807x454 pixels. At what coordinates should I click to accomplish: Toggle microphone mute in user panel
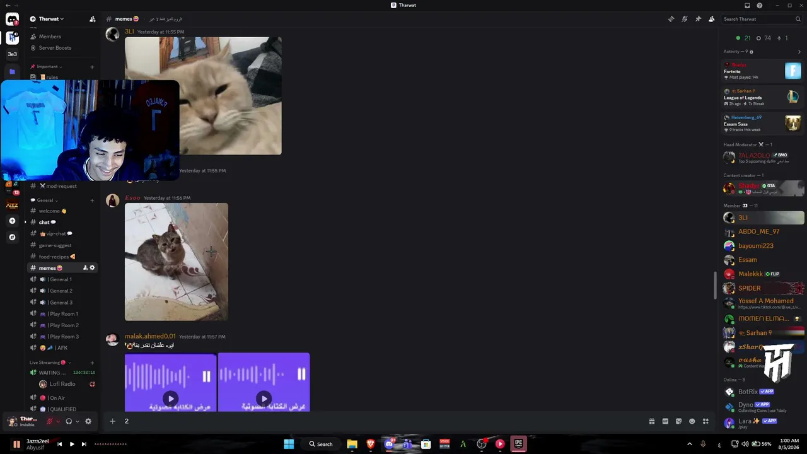click(49, 421)
